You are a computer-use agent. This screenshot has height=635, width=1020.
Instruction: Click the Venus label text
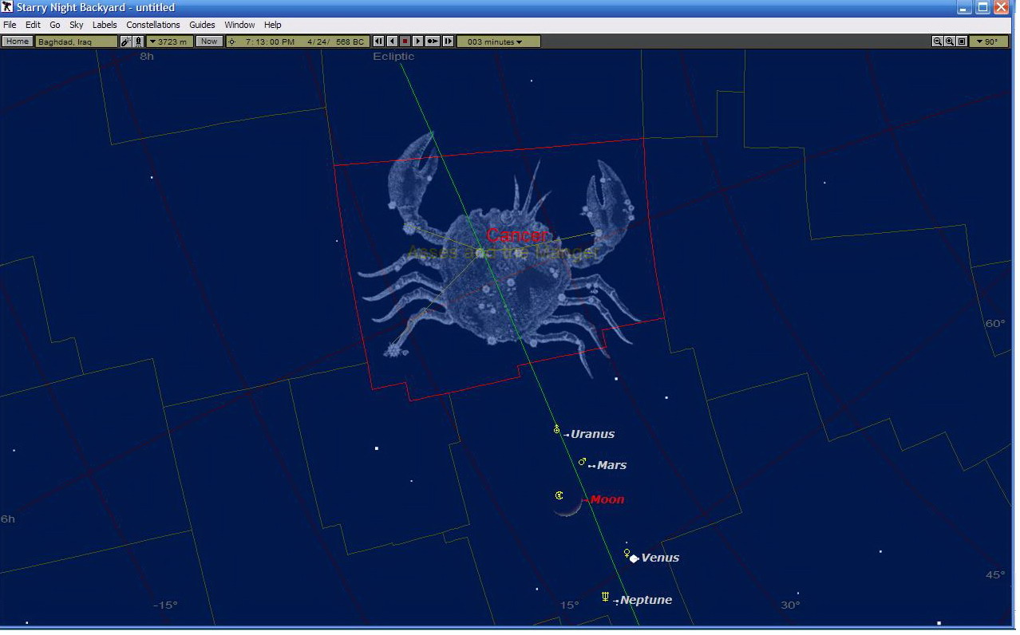[x=660, y=558]
